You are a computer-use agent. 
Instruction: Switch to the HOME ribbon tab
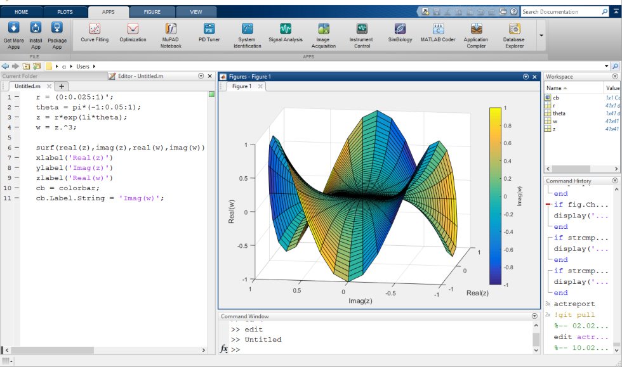coord(22,12)
